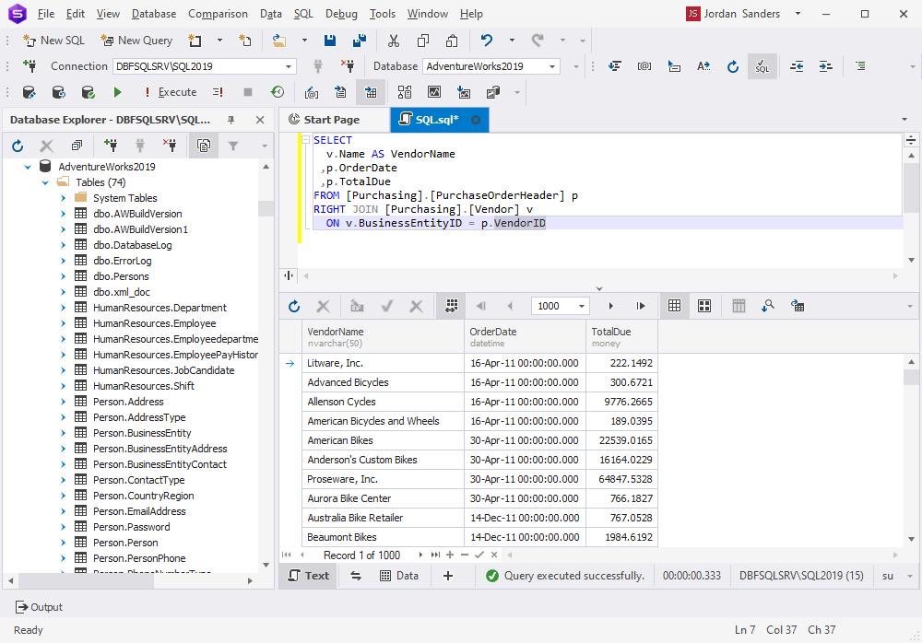This screenshot has height=643, width=922.
Task: Click the New SQL button
Action: coord(53,41)
